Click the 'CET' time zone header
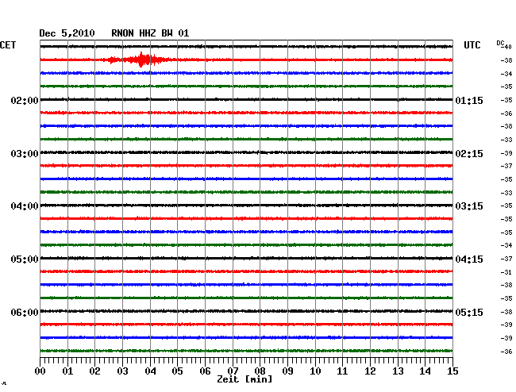The image size is (516, 392). coord(8,45)
